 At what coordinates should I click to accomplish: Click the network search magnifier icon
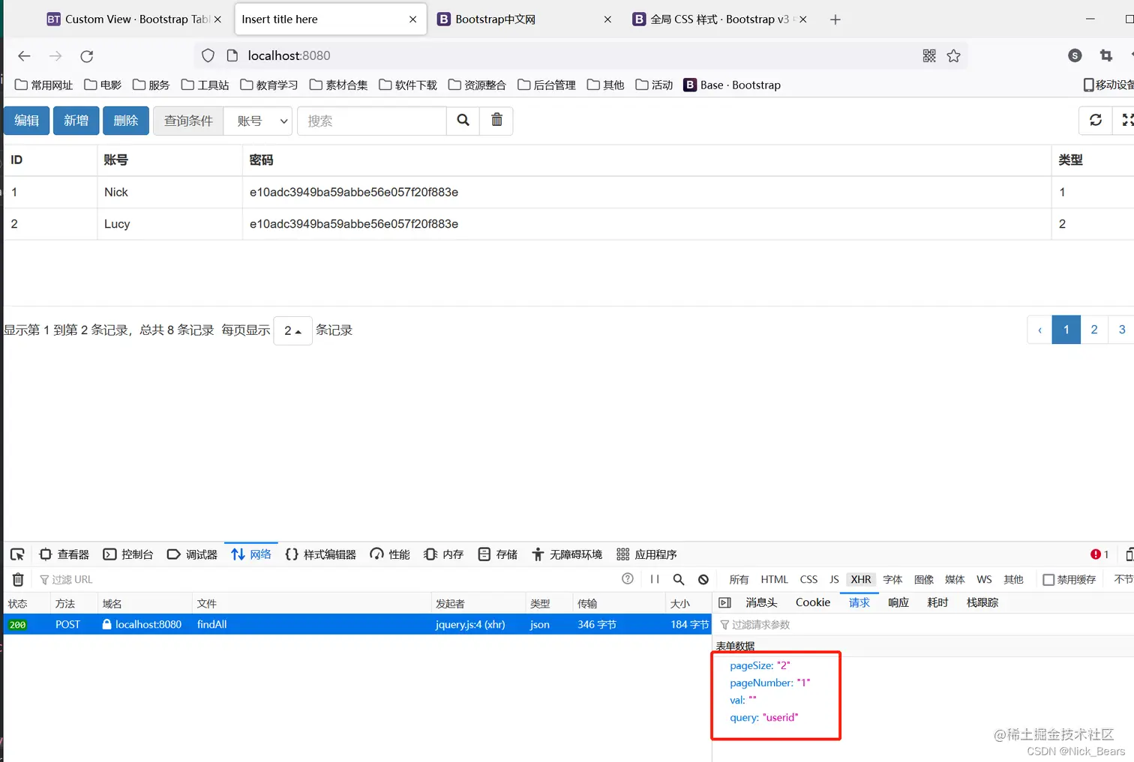[x=679, y=579]
